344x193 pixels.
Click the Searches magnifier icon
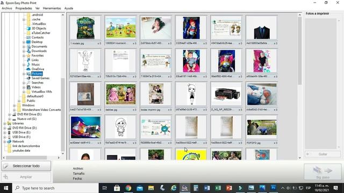pos(28,83)
